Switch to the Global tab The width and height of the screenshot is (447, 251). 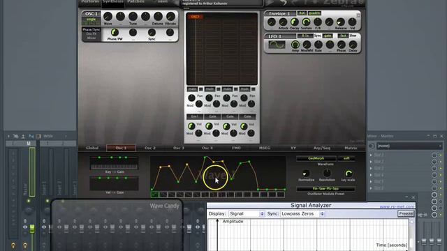tap(92, 148)
